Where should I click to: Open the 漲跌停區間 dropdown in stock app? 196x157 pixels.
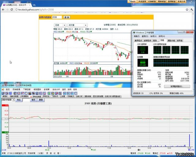[8, 100]
